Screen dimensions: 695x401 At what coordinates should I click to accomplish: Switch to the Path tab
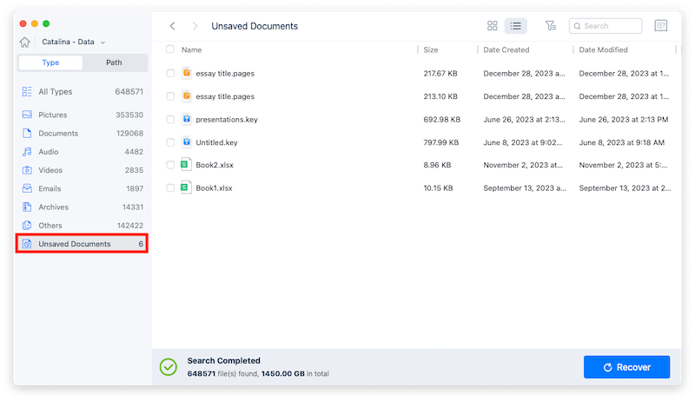[x=114, y=62]
